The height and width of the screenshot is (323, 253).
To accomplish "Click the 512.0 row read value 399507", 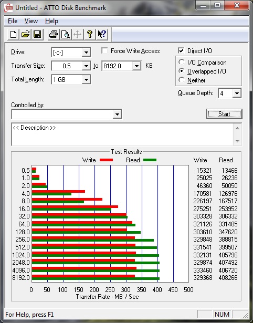I will click(228, 247).
